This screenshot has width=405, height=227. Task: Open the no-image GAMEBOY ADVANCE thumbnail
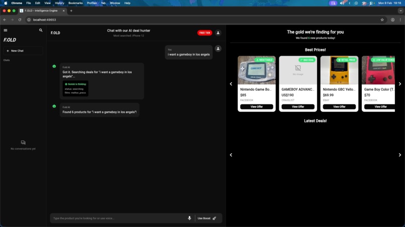click(298, 70)
